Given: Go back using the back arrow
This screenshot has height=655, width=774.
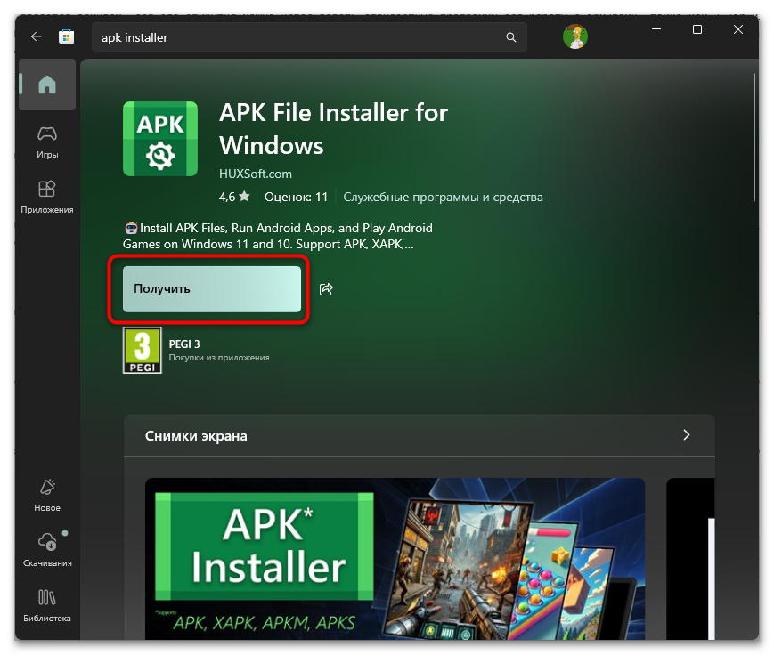Looking at the screenshot, I should [36, 37].
